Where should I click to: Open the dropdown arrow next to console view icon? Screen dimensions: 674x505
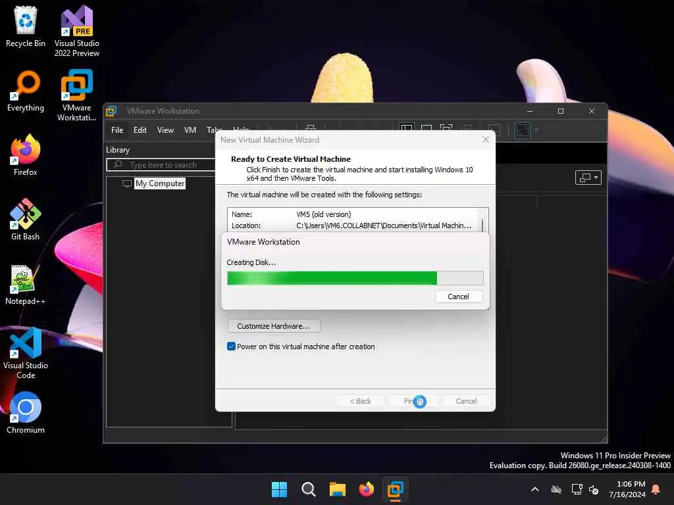[536, 130]
